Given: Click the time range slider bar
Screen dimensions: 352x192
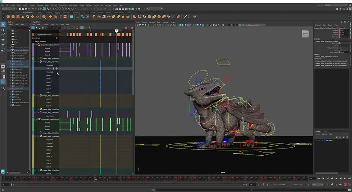Looking at the screenshot, I should click(128, 185).
